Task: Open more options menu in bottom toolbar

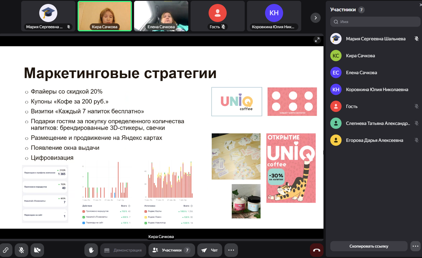Action: point(231,250)
